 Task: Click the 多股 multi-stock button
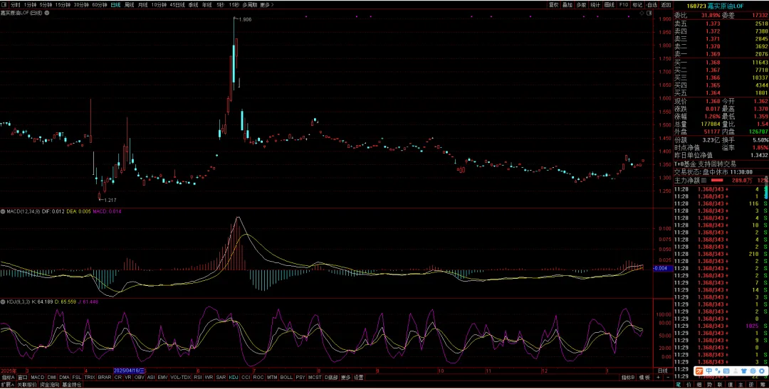(581, 5)
